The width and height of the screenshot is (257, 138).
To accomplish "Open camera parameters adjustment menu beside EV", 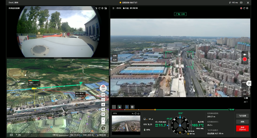I will (x=113, y=8).
